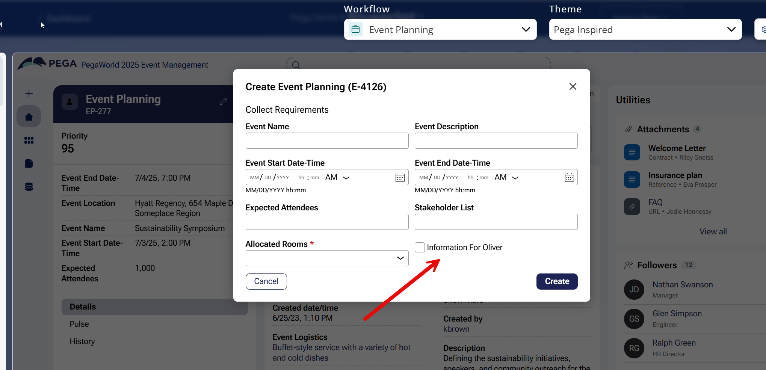Open the home icon in left navigation
This screenshot has height=370, width=766.
[29, 117]
